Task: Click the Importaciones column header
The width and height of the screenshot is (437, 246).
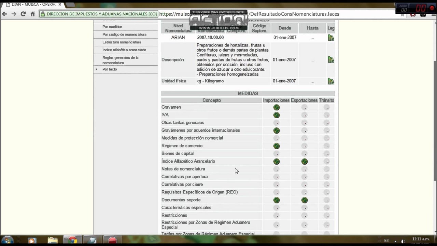Action: coord(276,100)
